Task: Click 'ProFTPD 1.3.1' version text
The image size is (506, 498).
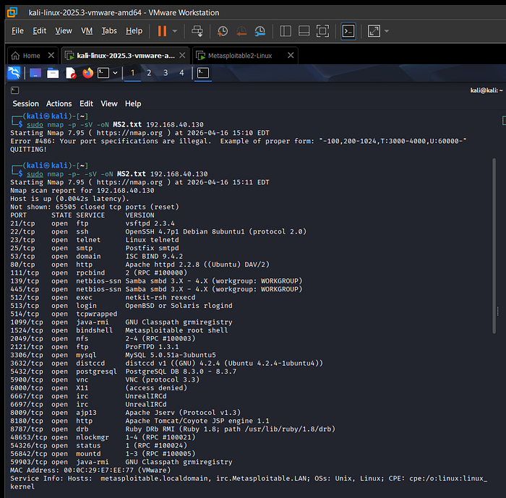Action: coord(152,347)
